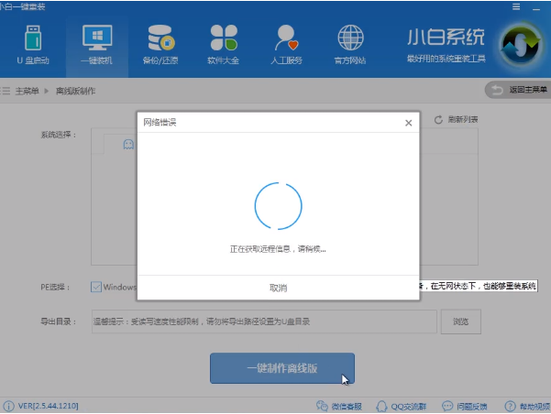Click the round 小白系统 logo icon
Viewport: 551px width, 414px height.
click(523, 44)
